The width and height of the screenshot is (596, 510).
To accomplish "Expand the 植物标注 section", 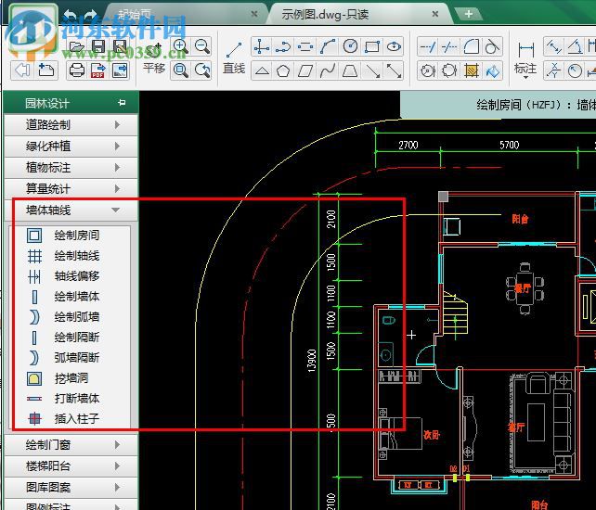I will point(71,168).
